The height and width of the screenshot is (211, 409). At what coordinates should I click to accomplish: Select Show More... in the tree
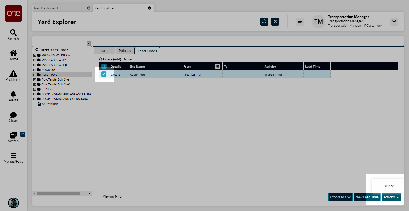point(51,104)
